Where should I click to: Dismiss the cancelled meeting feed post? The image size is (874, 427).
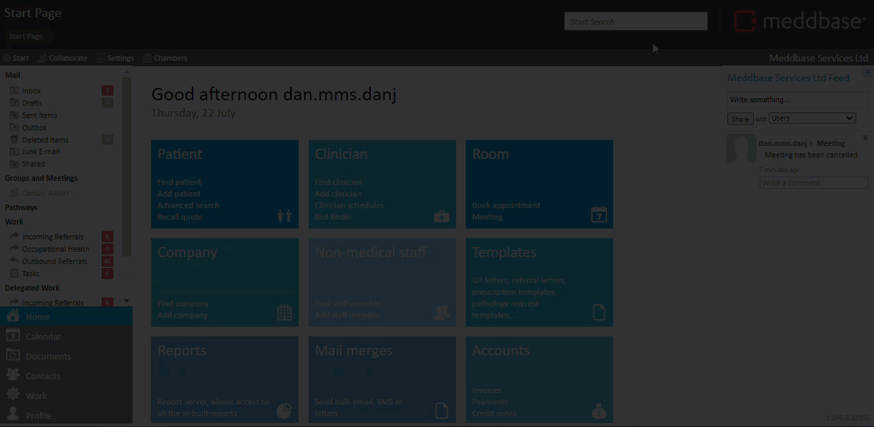(865, 138)
